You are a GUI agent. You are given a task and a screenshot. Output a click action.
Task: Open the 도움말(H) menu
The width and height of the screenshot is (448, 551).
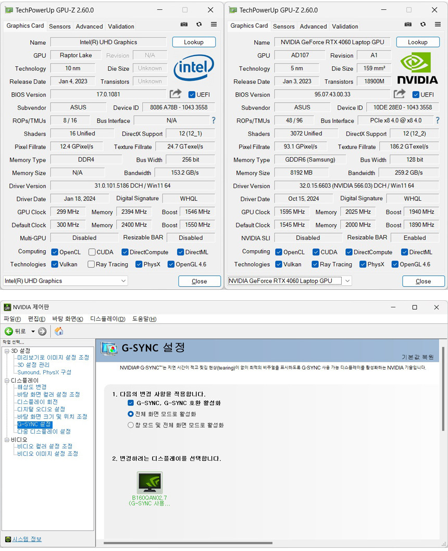tap(144, 319)
